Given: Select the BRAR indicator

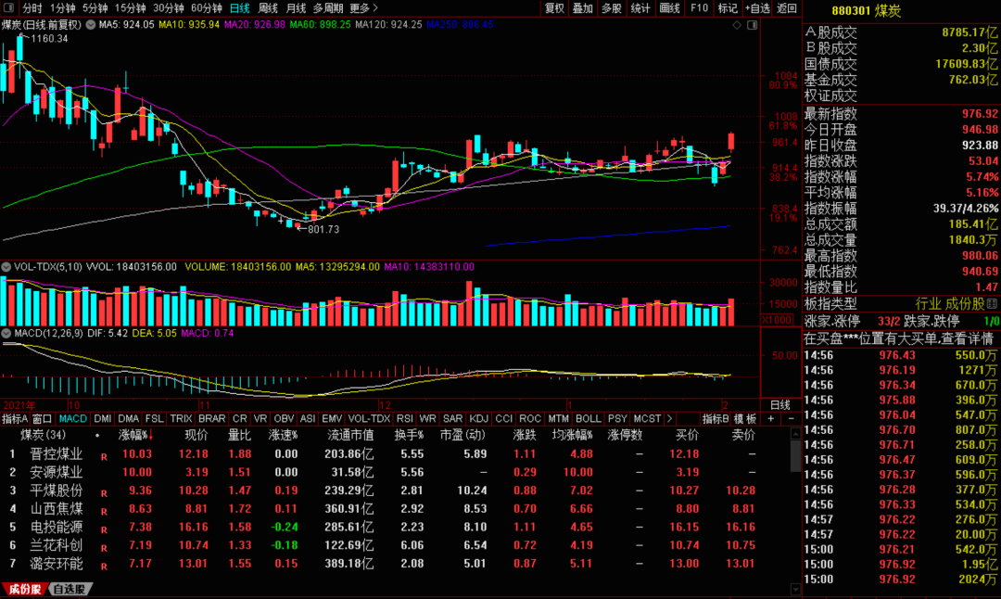Looking at the screenshot, I should coord(211,419).
